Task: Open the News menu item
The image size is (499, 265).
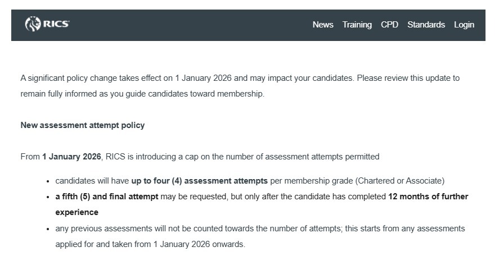Action: (x=323, y=25)
